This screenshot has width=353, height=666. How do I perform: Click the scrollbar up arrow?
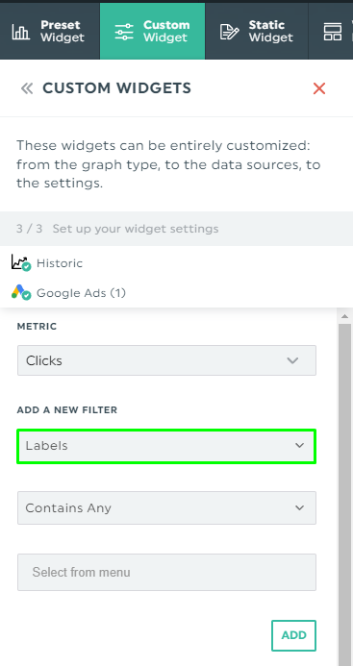coord(345,316)
